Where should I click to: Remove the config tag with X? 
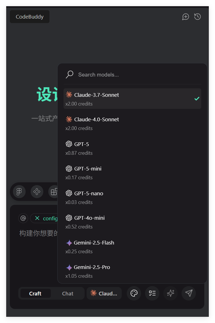[37, 218]
